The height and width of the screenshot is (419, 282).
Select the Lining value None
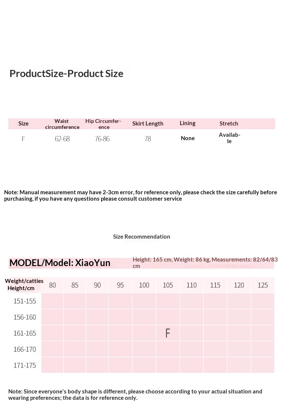(188, 138)
